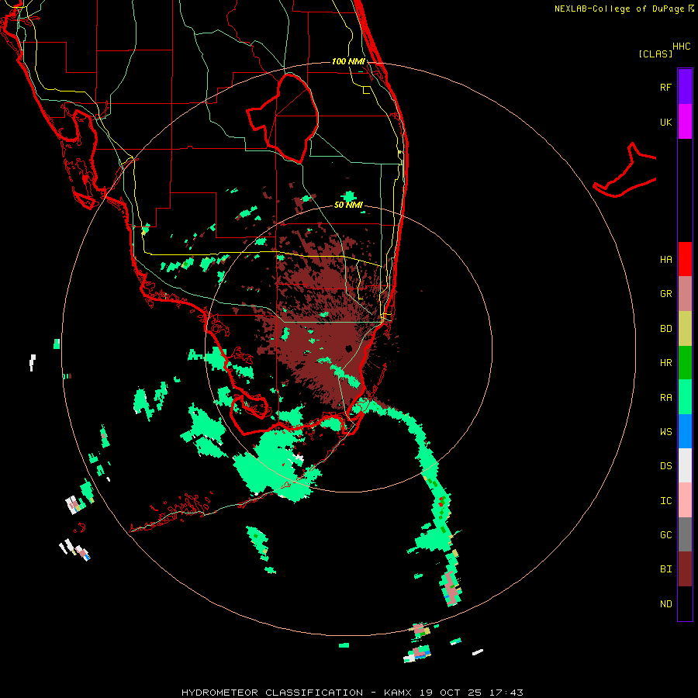Click the DS white legend swatch
This screenshot has width=698, height=698.
(x=685, y=465)
